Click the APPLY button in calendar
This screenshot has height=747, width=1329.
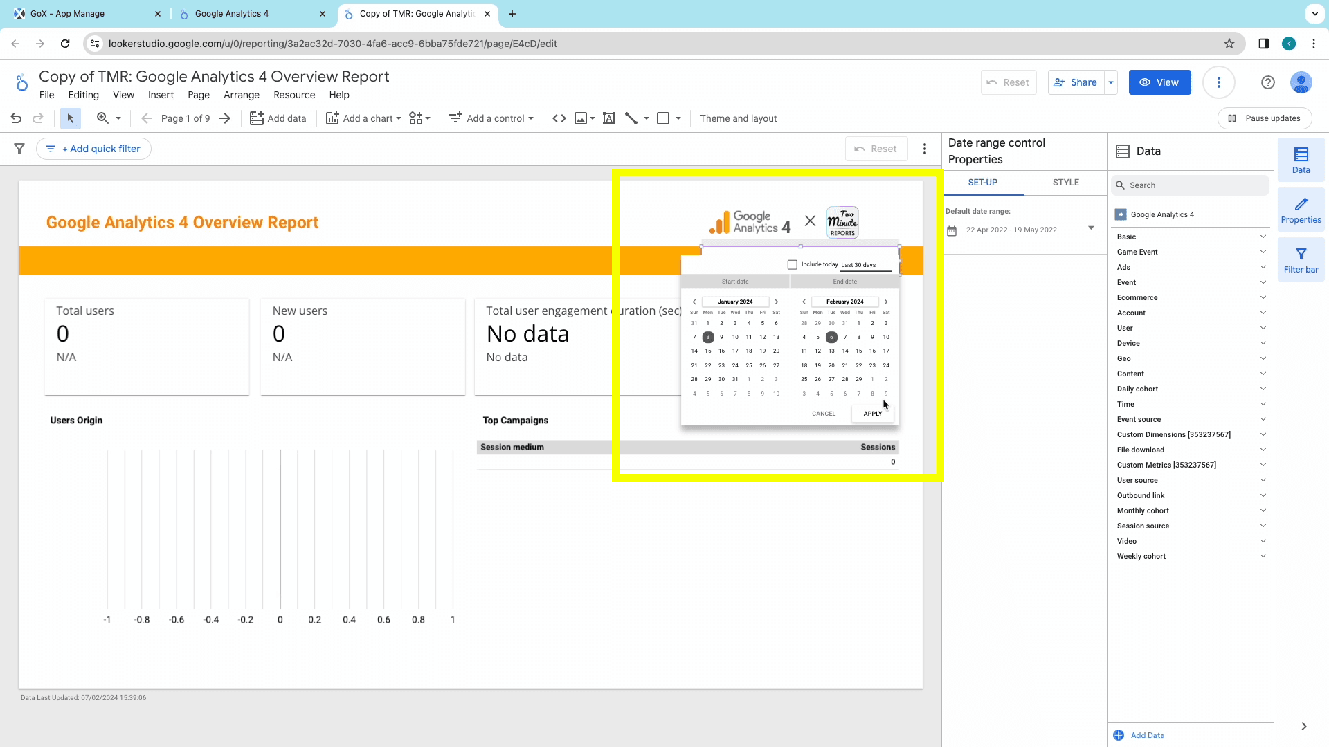coord(873,414)
